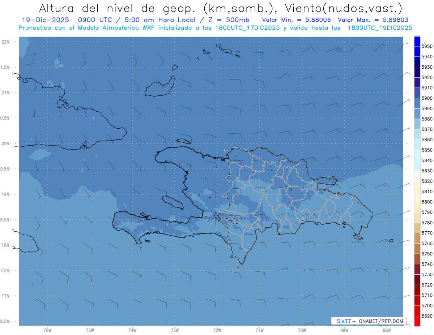The image size is (434, 335).
Task: Click the '21N' latitude label
Action: pos(5,93)
